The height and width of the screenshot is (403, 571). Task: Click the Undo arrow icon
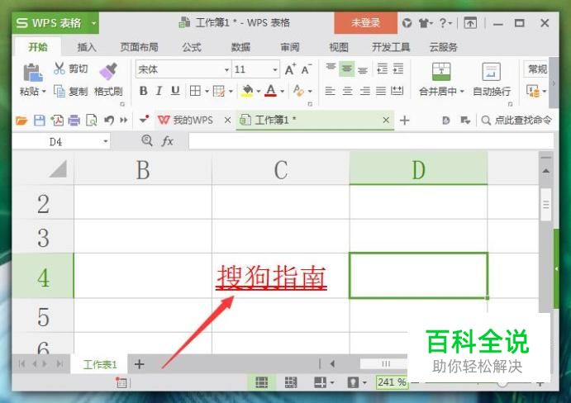point(108,120)
